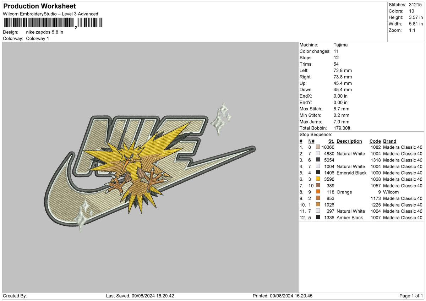Screen dimensions: 426x301
Task: Click the white swatch beside 4880 stitches
Action: pos(318,154)
